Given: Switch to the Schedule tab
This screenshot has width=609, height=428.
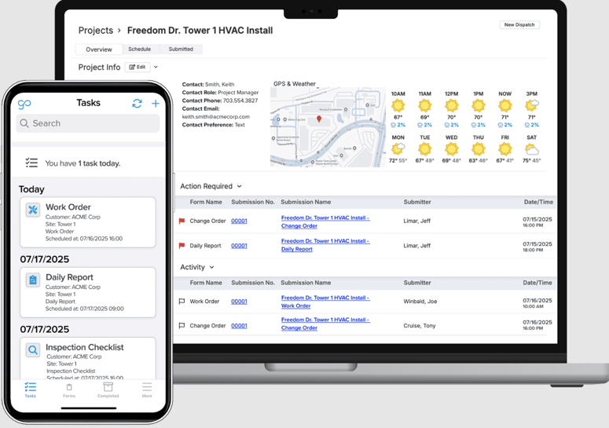Looking at the screenshot, I should point(139,49).
